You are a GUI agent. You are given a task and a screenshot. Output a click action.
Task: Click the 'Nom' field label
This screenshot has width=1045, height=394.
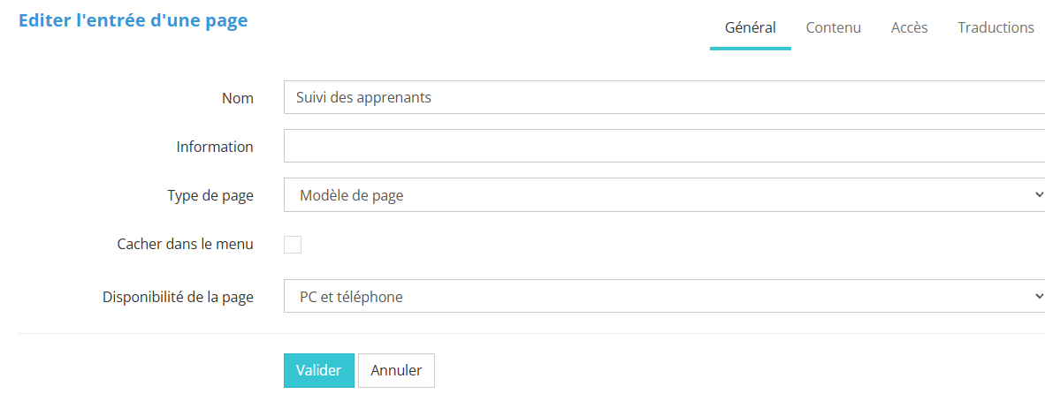coord(238,98)
